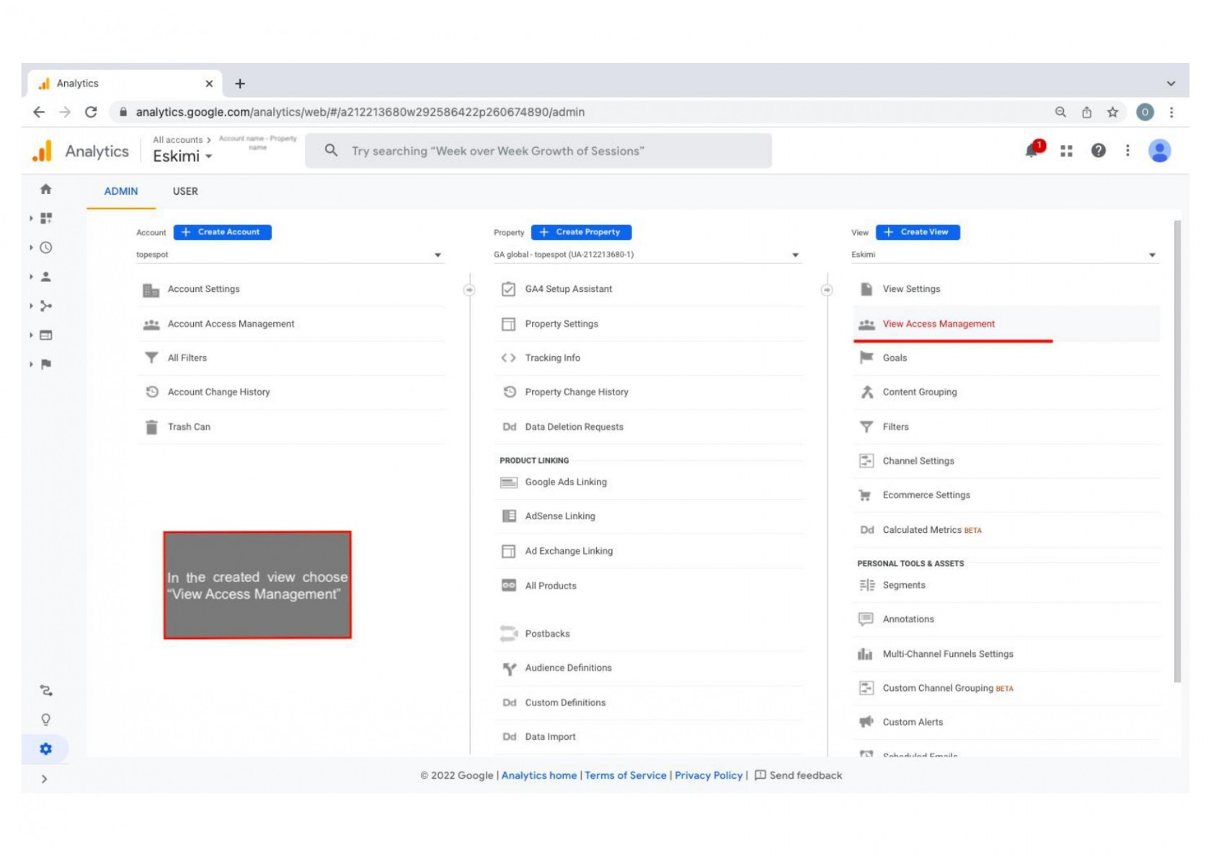Reload the page in browser

[x=91, y=112]
